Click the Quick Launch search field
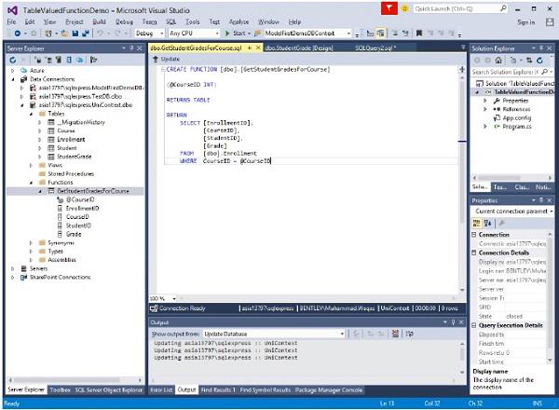559x410 pixels. pyautogui.click(x=457, y=8)
